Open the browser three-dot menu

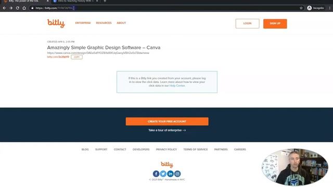click(x=329, y=8)
